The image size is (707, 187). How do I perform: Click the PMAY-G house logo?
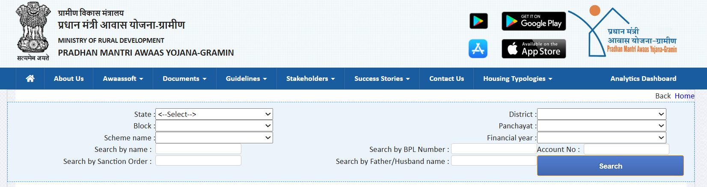624,32
